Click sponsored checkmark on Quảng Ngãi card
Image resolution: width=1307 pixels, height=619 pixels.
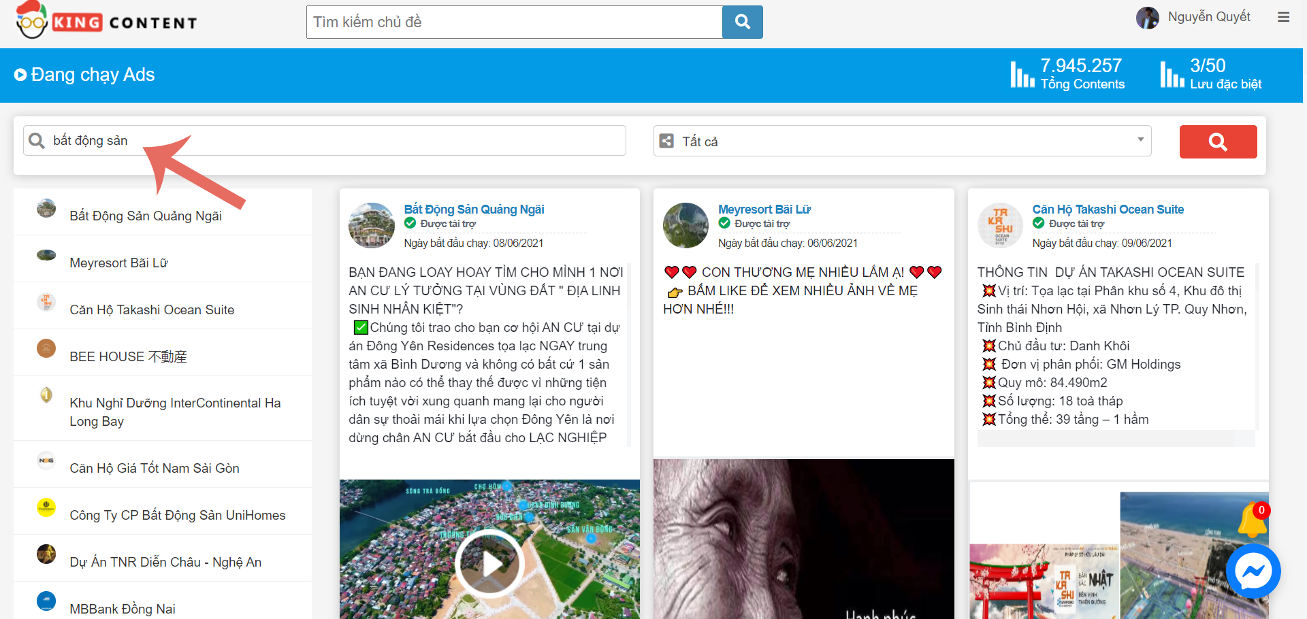click(410, 223)
